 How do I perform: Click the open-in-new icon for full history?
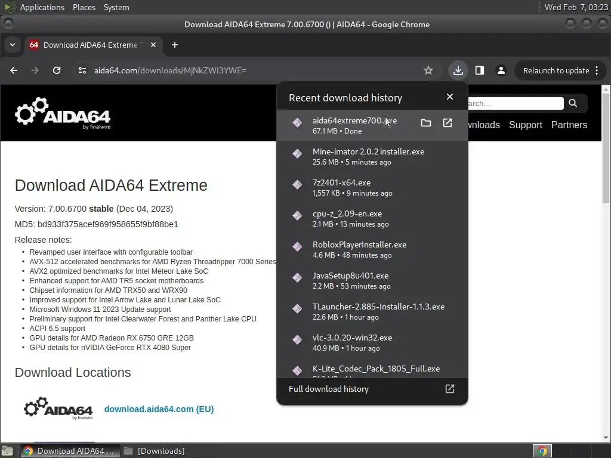coord(450,389)
